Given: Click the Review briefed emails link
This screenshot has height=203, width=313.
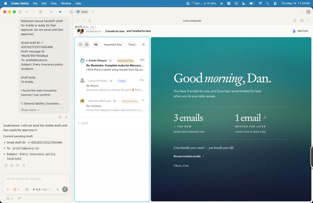Looking at the screenshot, I should (x=189, y=156).
